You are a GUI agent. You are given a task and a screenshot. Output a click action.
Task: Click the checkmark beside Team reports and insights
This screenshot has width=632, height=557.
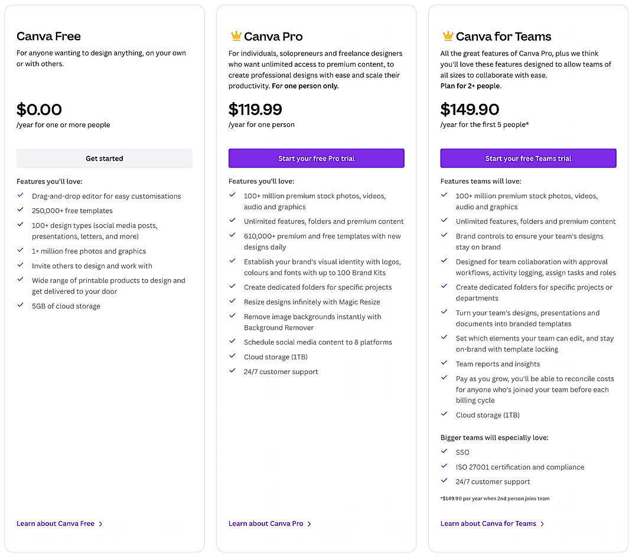pyautogui.click(x=444, y=364)
